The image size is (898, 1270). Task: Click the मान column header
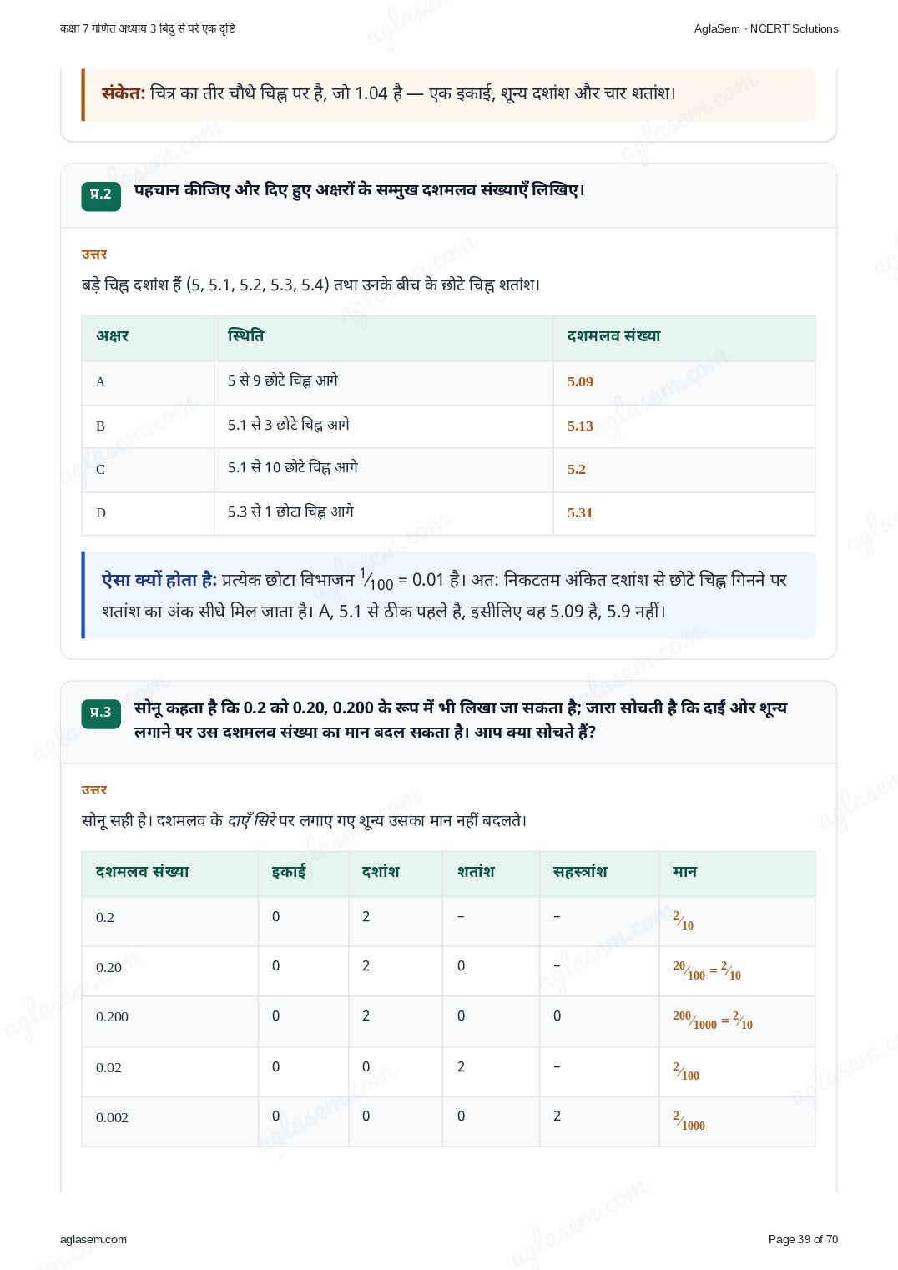685,872
